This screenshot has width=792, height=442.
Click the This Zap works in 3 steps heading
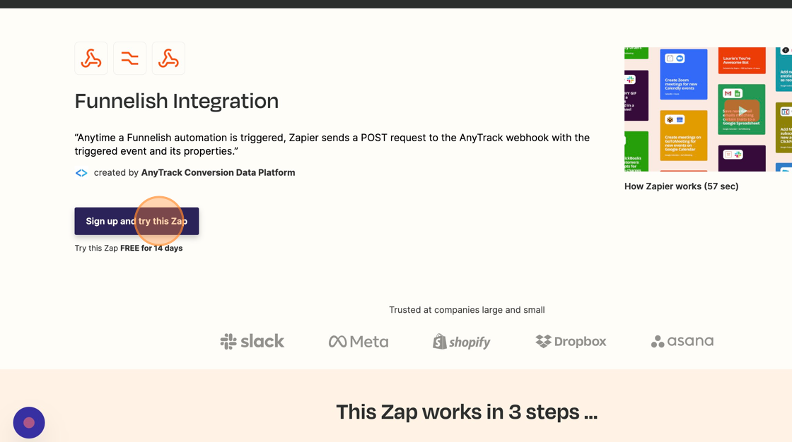467,412
